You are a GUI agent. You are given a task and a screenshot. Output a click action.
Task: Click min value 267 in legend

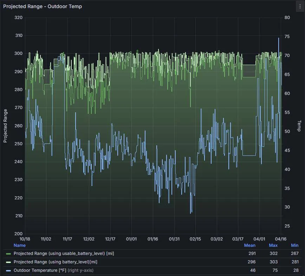(x=295, y=253)
